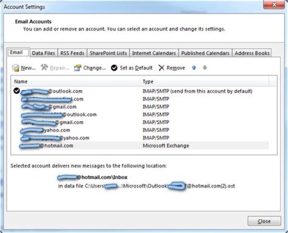
Task: Select the @hotmail.com account in list
Action: click(x=140, y=146)
